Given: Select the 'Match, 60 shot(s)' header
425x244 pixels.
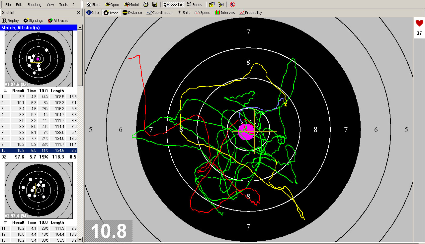Looking at the screenshot, I should click(39, 28).
